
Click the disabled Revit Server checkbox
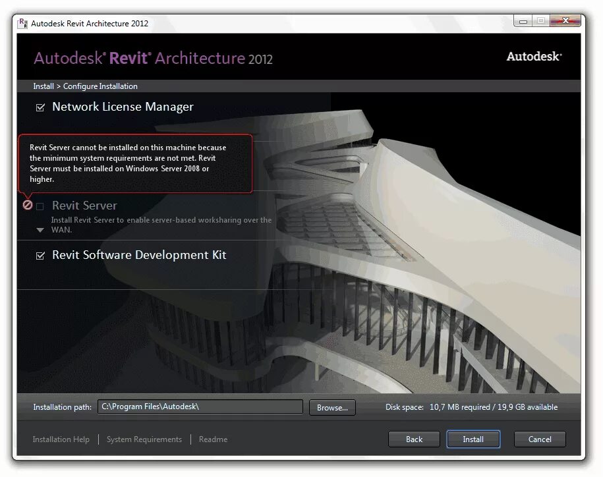point(40,206)
